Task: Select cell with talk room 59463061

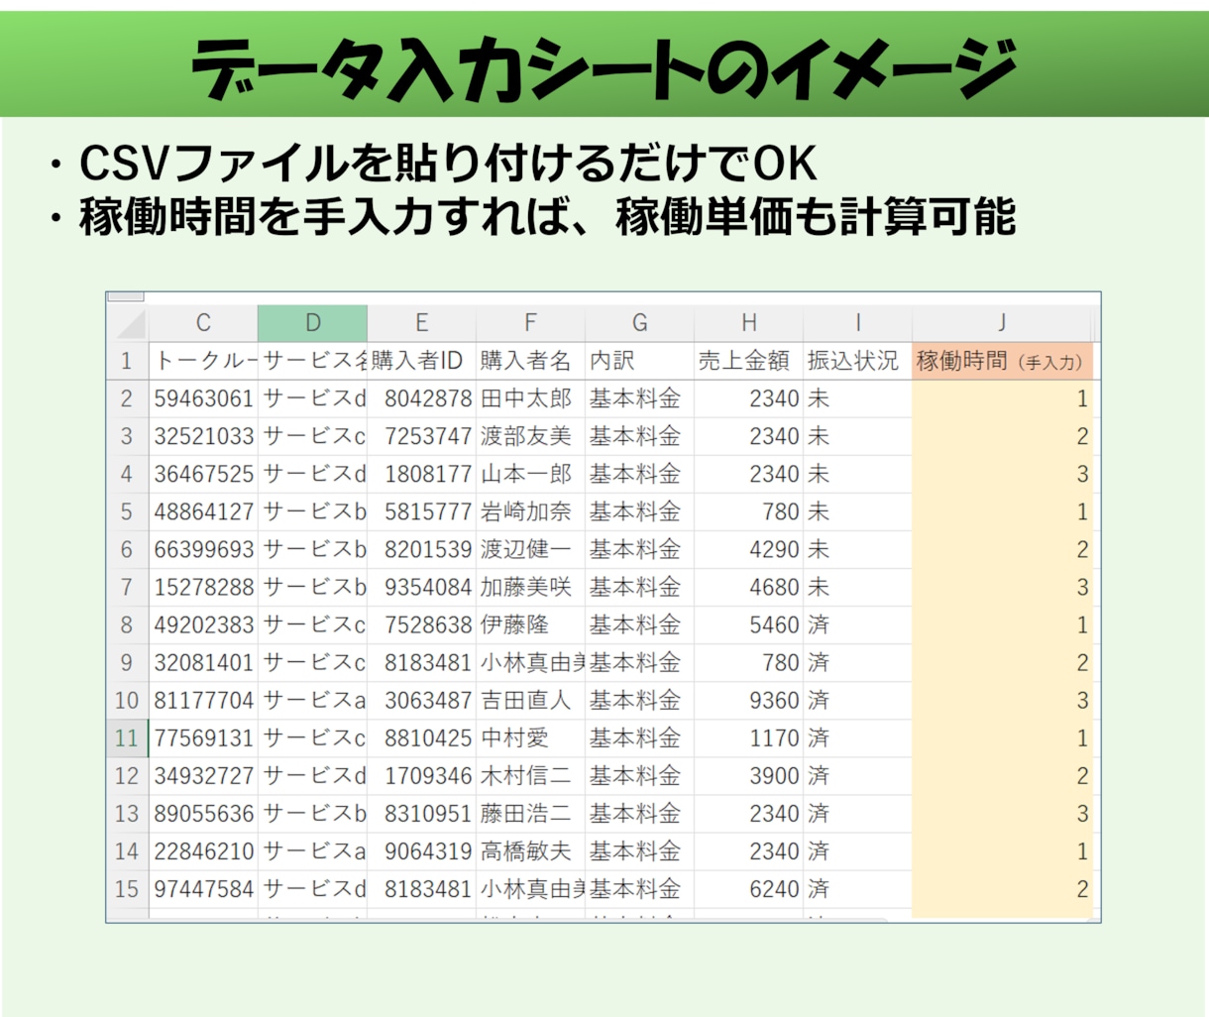Action: coord(203,398)
